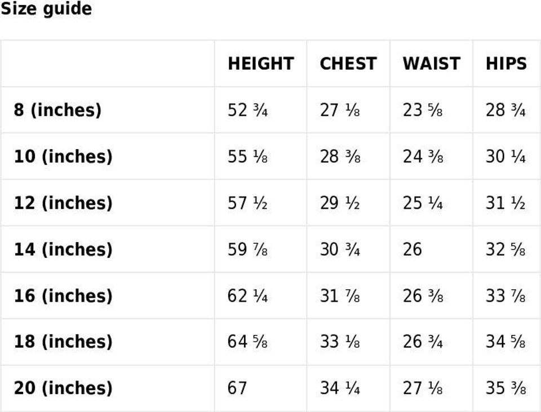
Task: Select the 12 (inches) row label
Action: click(63, 203)
